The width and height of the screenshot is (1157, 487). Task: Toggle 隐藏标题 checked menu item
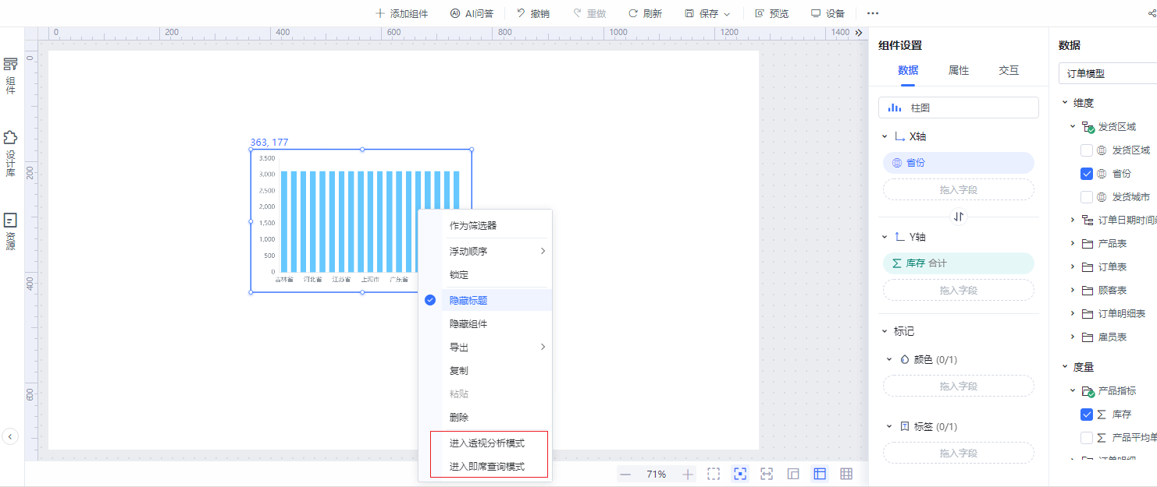[x=485, y=300]
